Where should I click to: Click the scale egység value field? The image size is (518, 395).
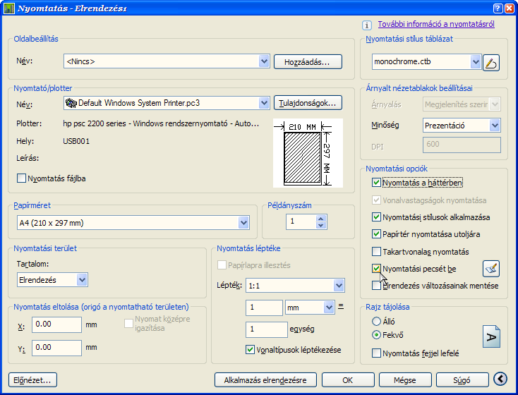pos(267,329)
